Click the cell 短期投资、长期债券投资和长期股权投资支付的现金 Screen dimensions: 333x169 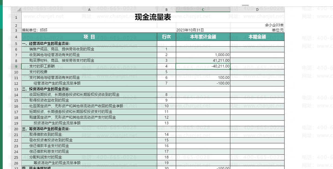pyautogui.click(x=89, y=112)
